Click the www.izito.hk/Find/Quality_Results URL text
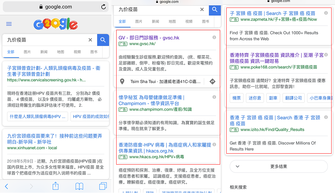The image size is (335, 193). click(x=272, y=130)
